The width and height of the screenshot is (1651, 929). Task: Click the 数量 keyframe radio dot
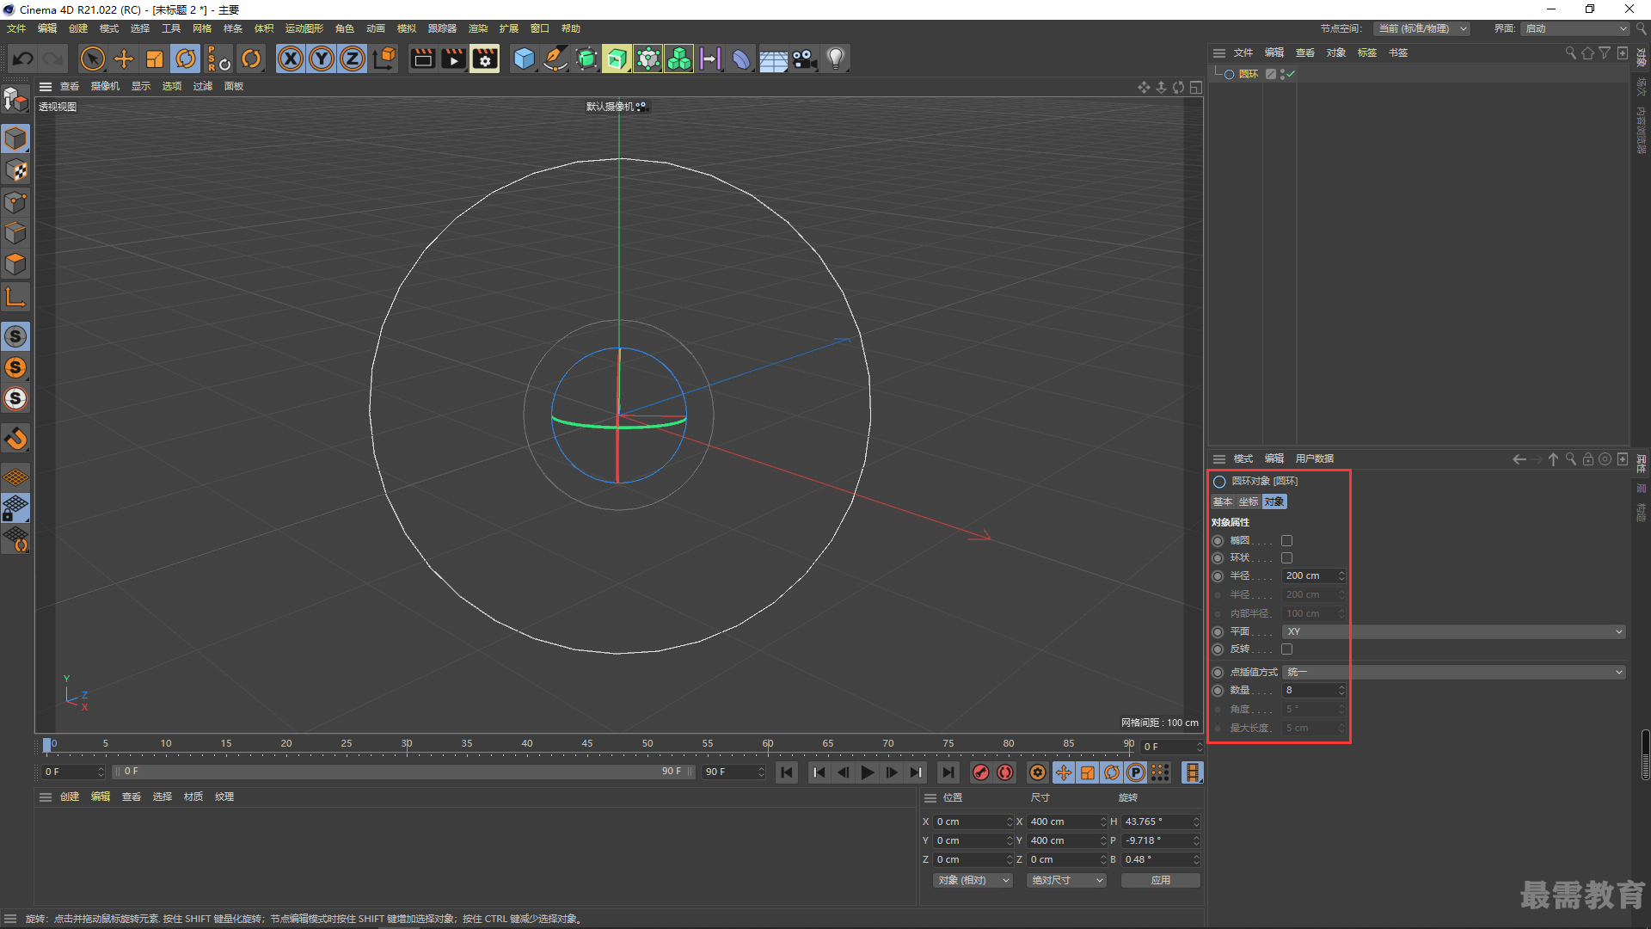point(1218,691)
